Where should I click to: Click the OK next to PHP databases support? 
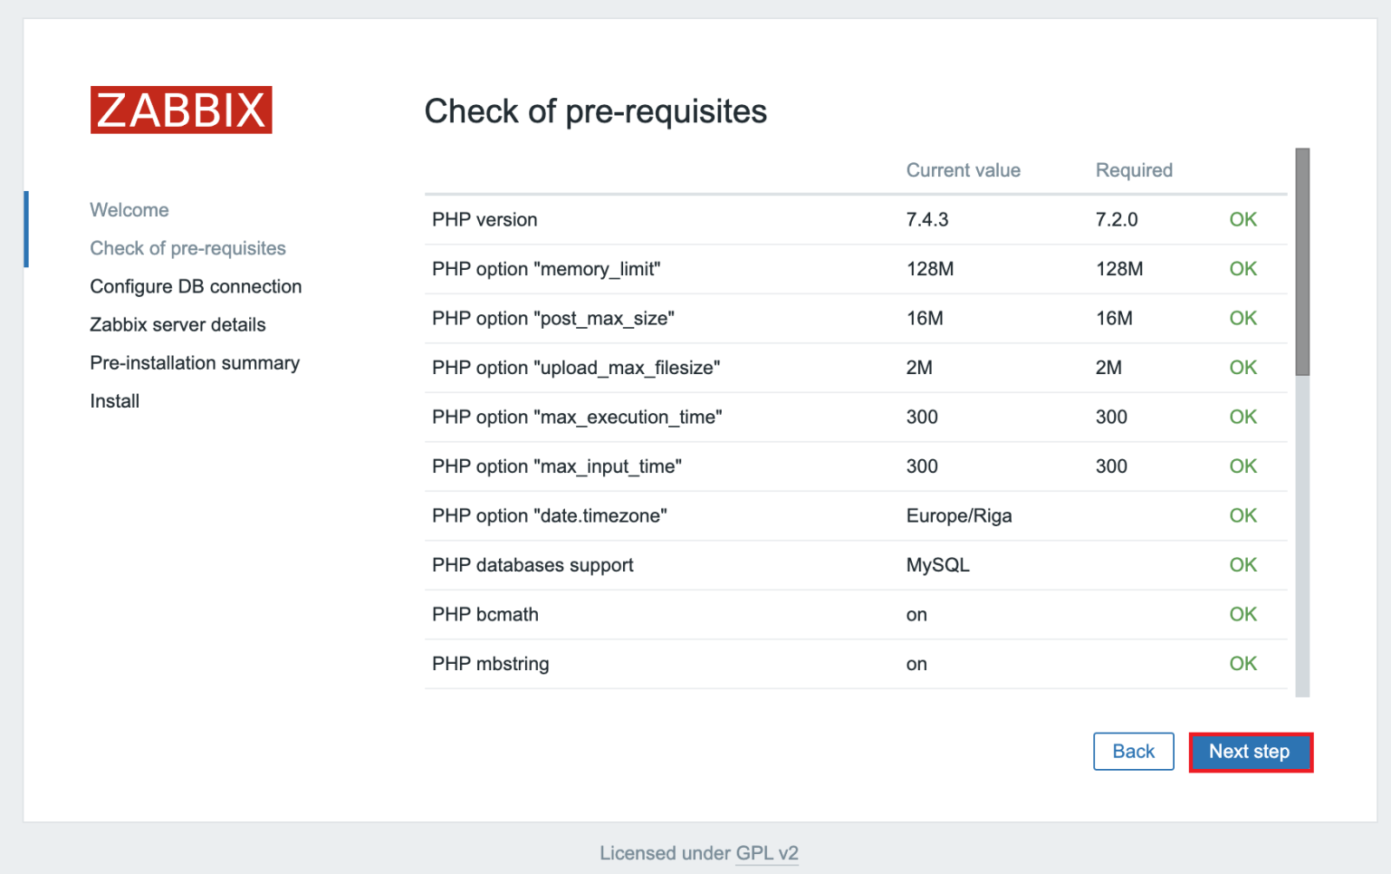tap(1242, 564)
